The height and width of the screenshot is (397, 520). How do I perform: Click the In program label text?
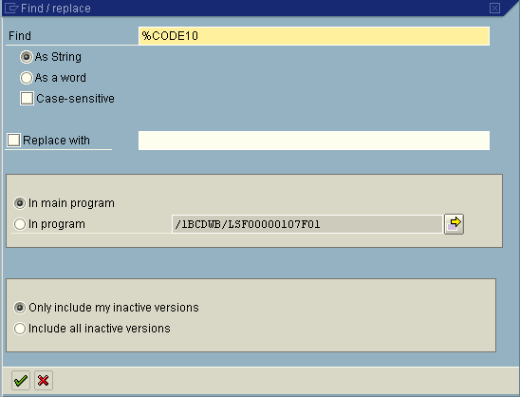coord(57,224)
